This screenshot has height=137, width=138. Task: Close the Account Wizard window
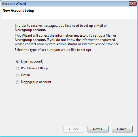tap(133, 4)
